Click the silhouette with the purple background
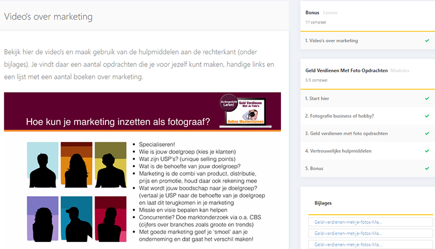435x249 pixels. [43, 218]
